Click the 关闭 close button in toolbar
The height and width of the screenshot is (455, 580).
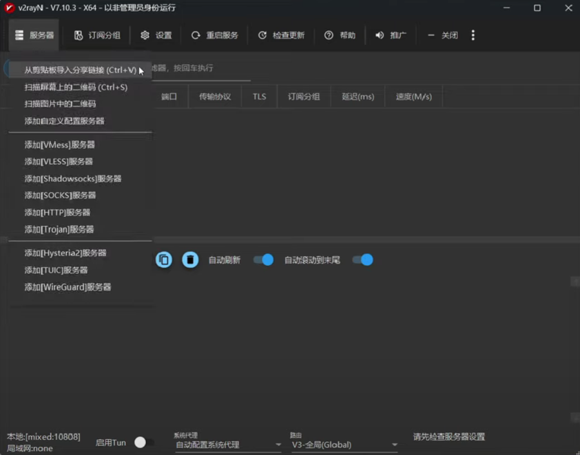pos(442,35)
